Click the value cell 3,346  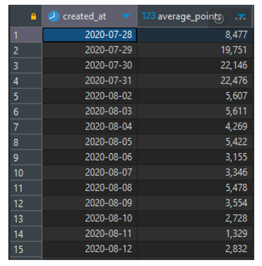195,172
